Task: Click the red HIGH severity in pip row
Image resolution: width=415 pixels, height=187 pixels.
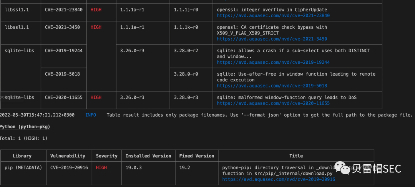Action: [101, 168]
